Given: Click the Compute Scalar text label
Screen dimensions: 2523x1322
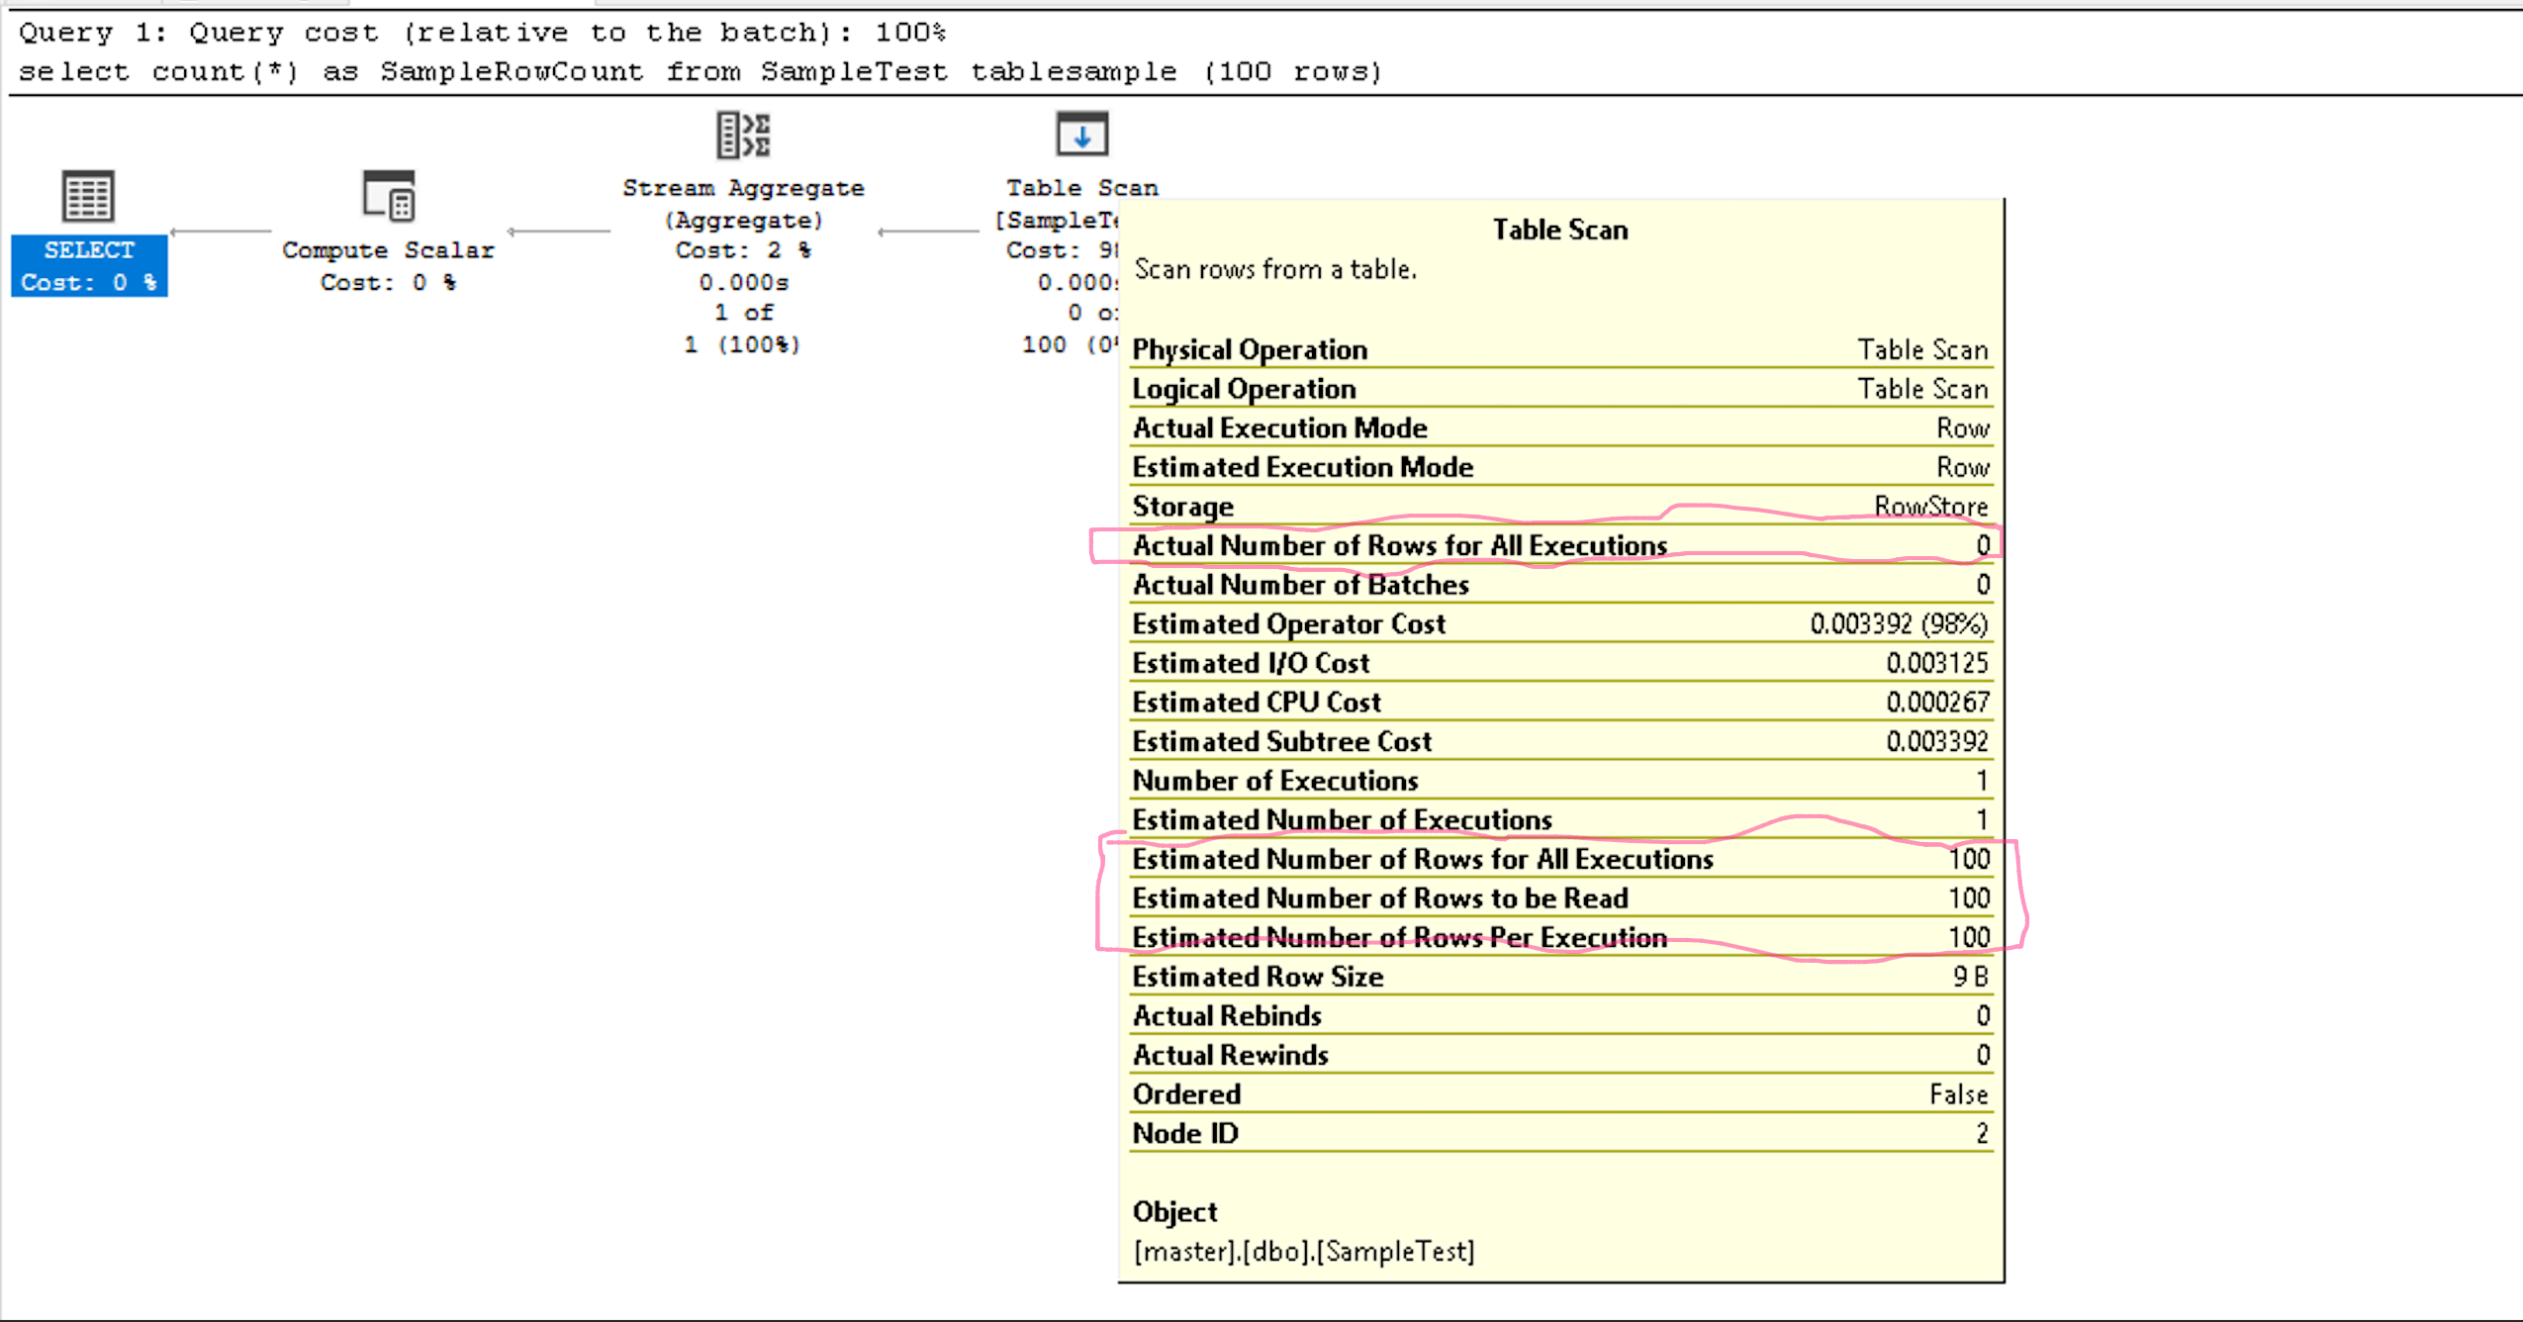Looking at the screenshot, I should 388,250.
